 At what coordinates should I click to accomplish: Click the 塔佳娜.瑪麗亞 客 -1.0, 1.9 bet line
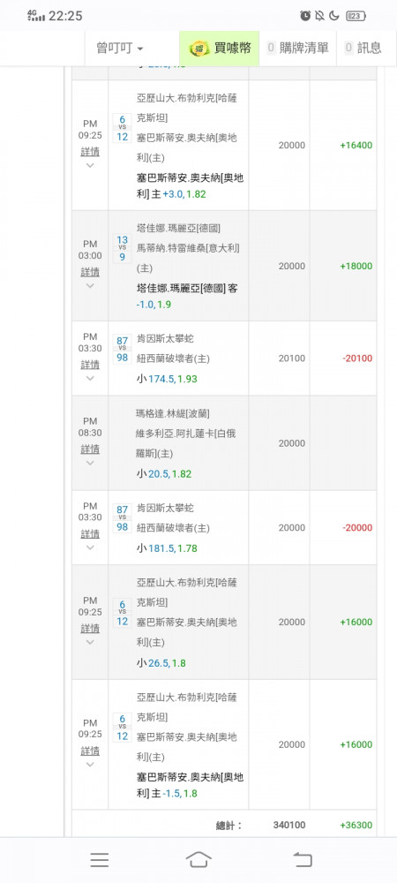click(x=187, y=296)
